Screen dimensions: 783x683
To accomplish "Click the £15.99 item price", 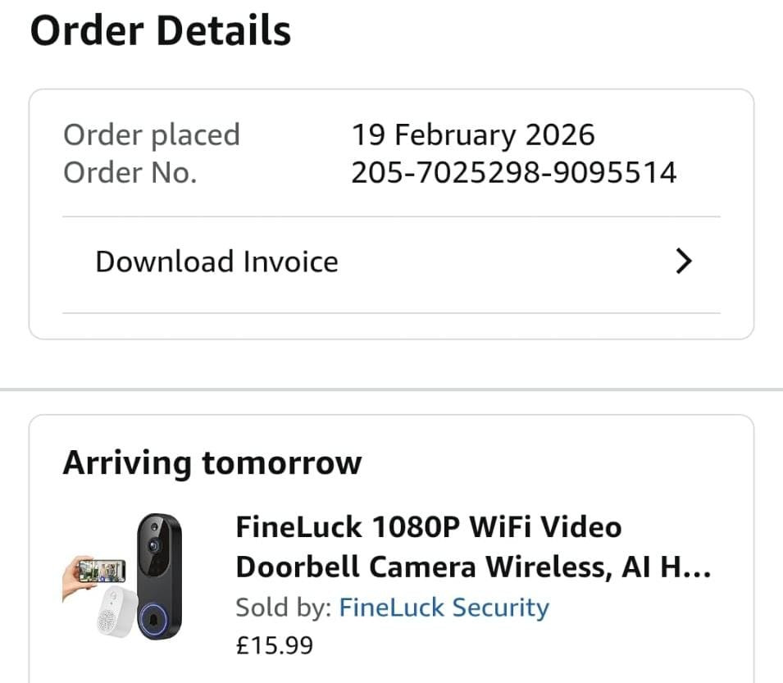I will click(274, 645).
